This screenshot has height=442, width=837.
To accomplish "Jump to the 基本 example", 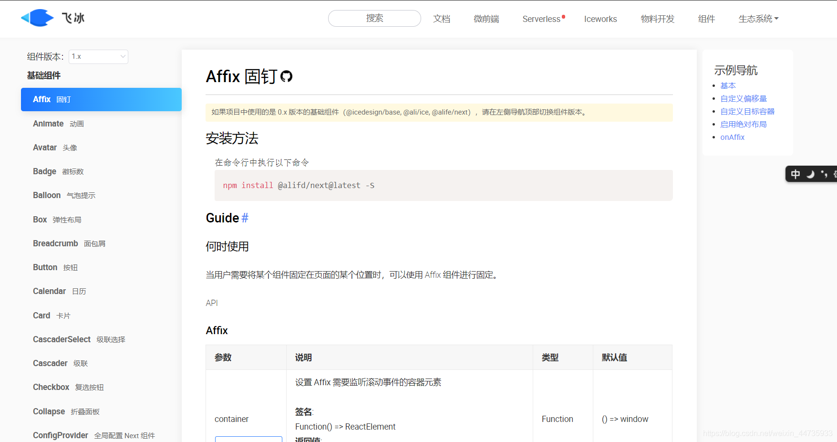I will [x=728, y=85].
